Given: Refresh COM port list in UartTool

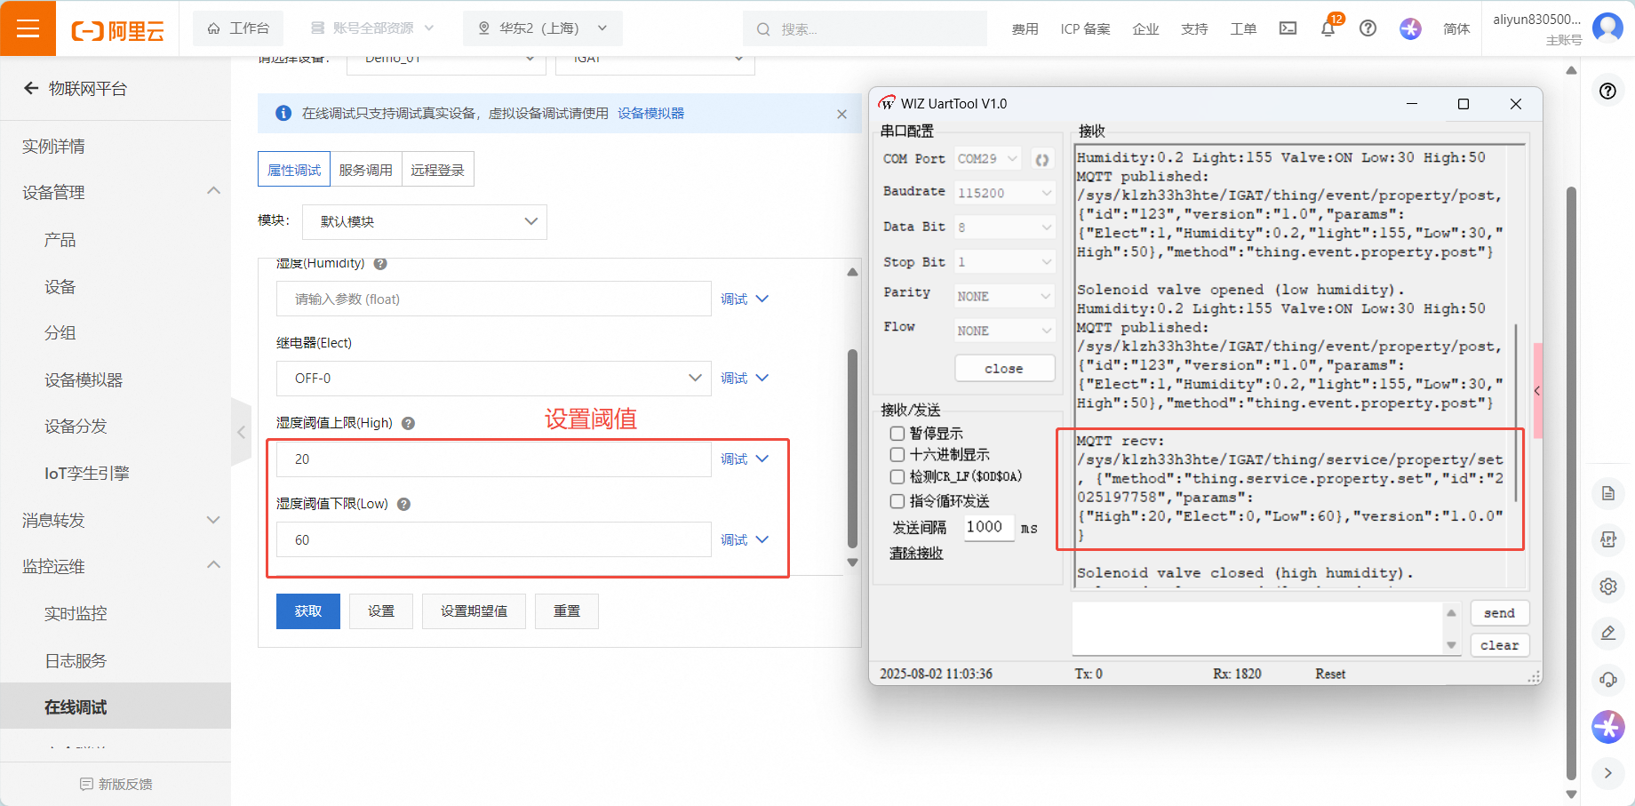Looking at the screenshot, I should click(x=1042, y=159).
